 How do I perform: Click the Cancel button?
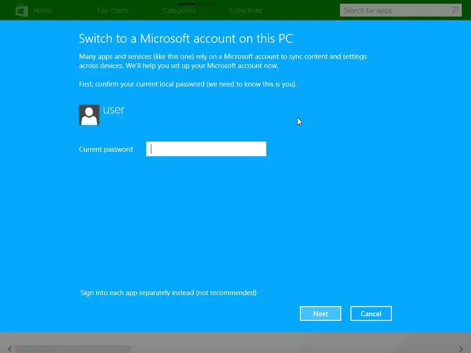click(371, 313)
